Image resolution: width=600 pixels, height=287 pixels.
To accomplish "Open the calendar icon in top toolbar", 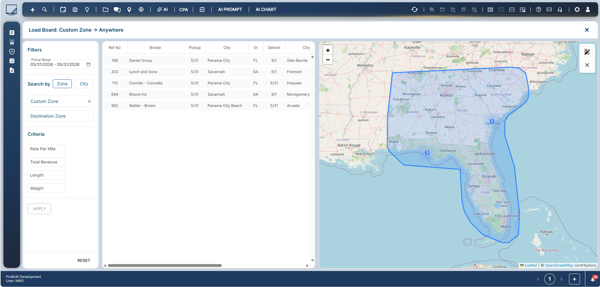I will [x=63, y=10].
